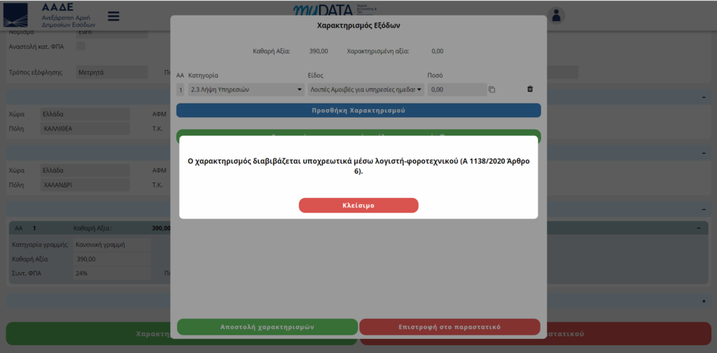Toggle the Αναστολή κατ. ΦΠΑ checkbox
The image size is (717, 353).
tap(81, 46)
